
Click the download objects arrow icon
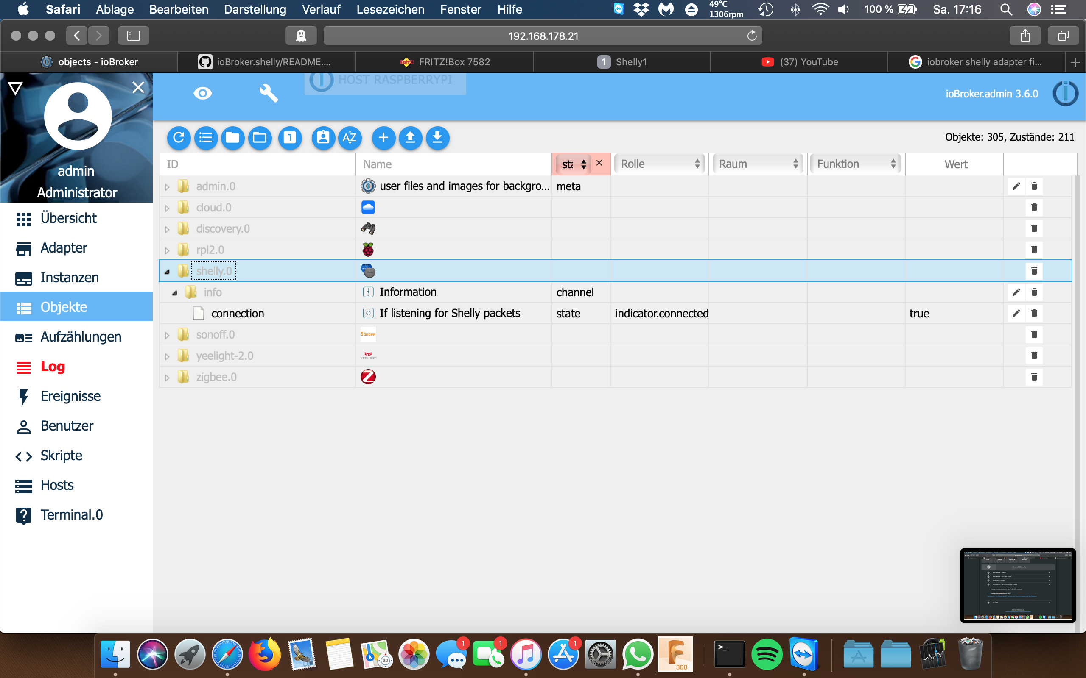point(437,138)
